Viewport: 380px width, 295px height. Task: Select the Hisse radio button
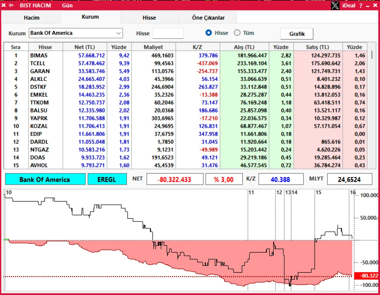click(x=209, y=33)
